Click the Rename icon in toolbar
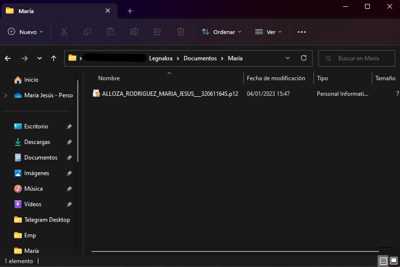 point(134,32)
